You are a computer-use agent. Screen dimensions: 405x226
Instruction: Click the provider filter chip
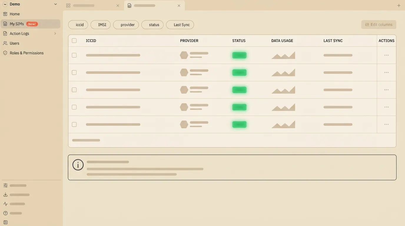click(x=126, y=25)
